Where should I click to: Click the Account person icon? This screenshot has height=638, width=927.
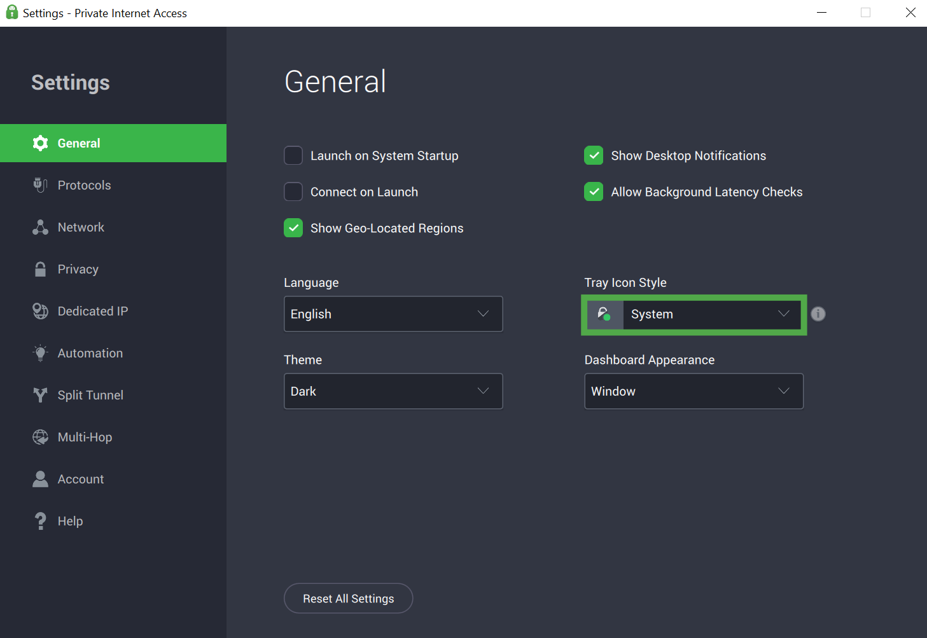(x=40, y=479)
